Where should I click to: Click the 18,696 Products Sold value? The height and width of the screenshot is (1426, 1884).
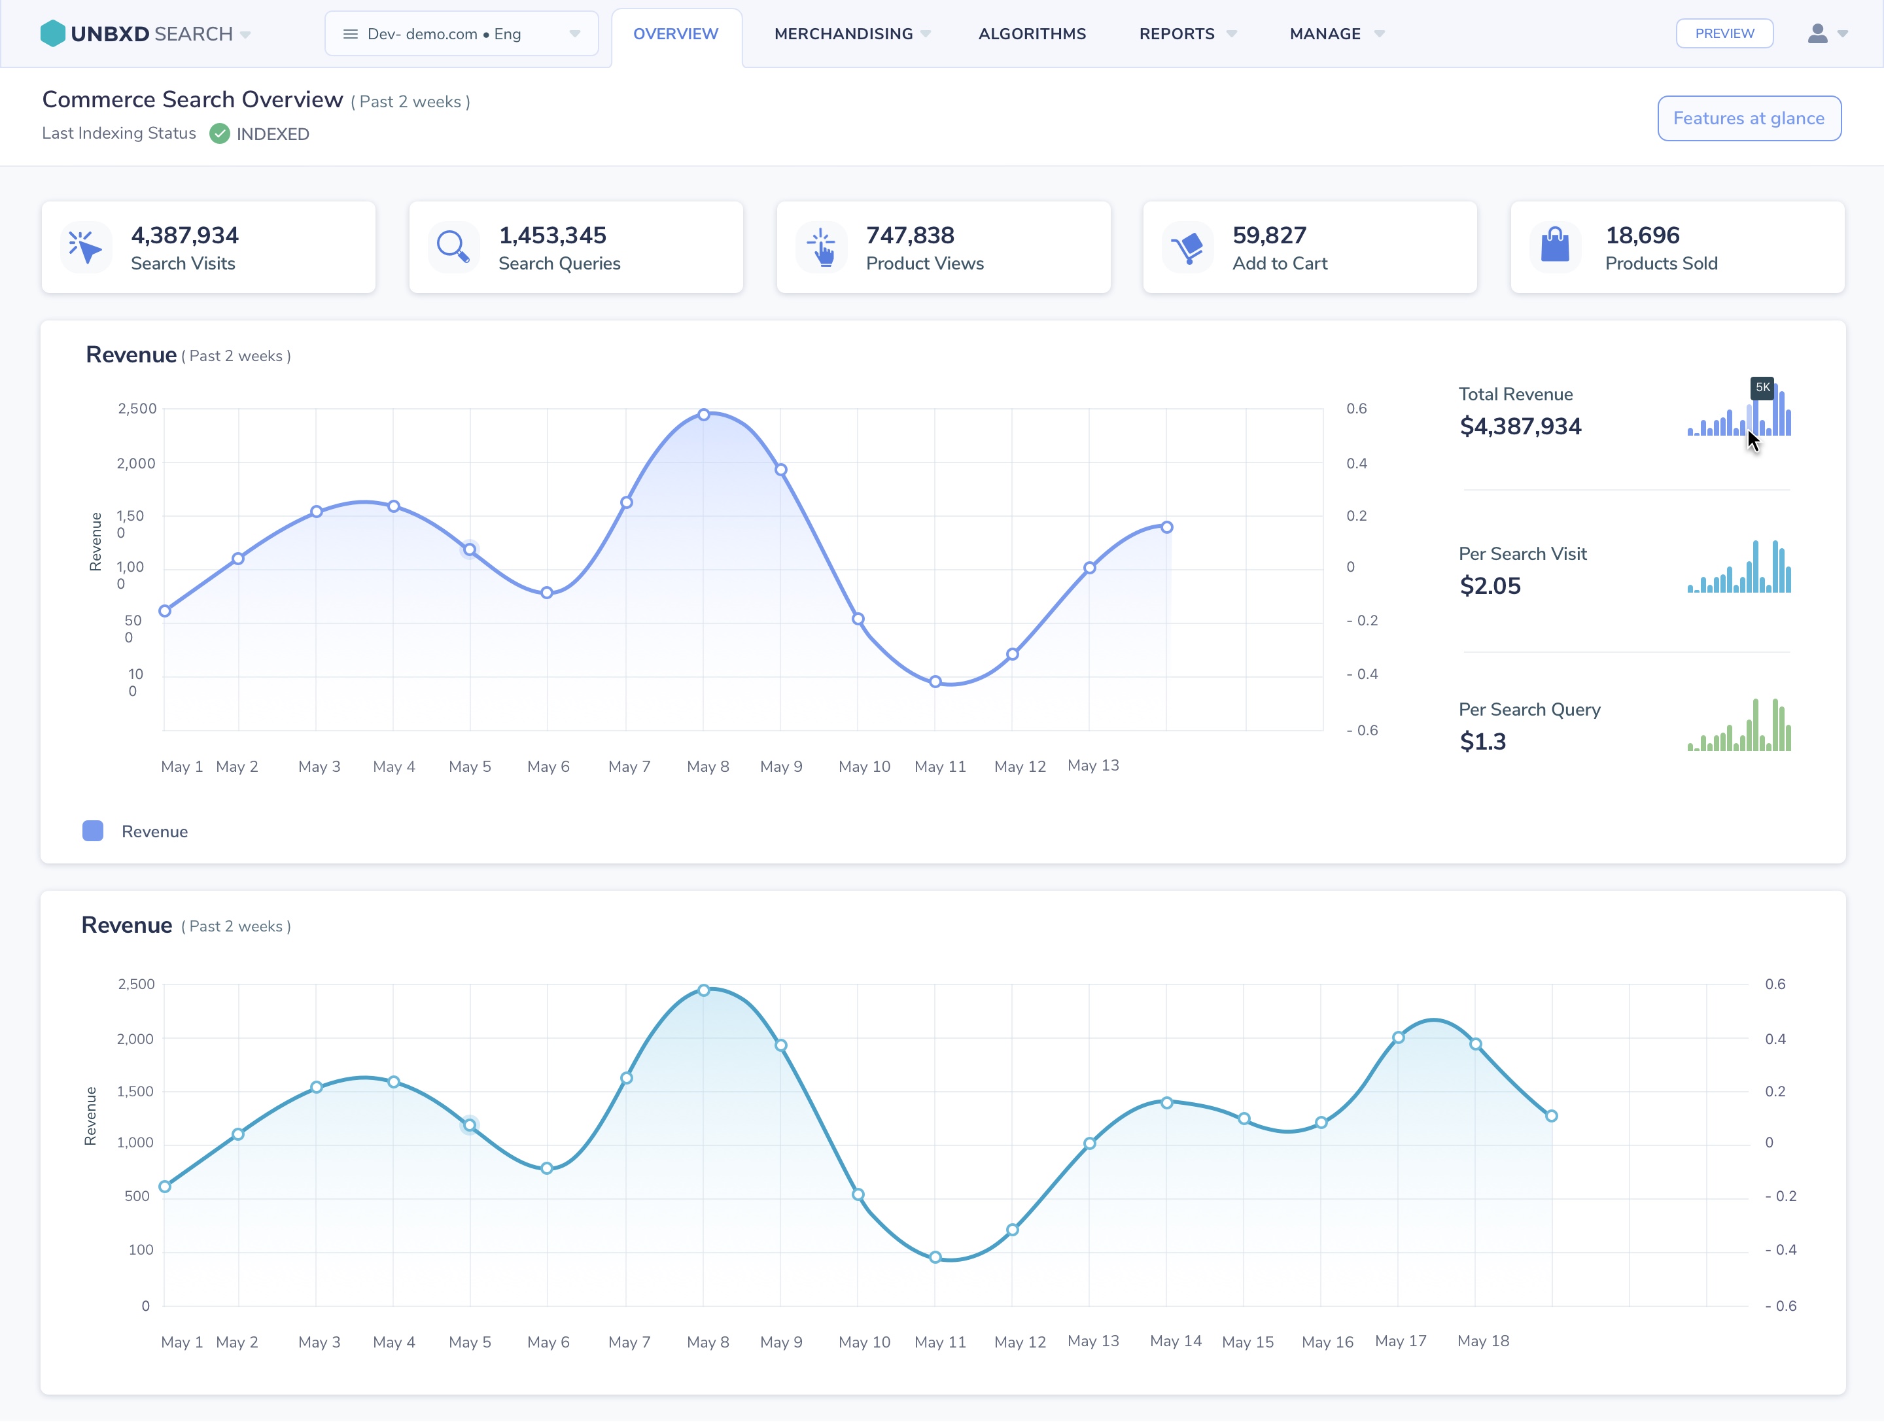pos(1643,235)
